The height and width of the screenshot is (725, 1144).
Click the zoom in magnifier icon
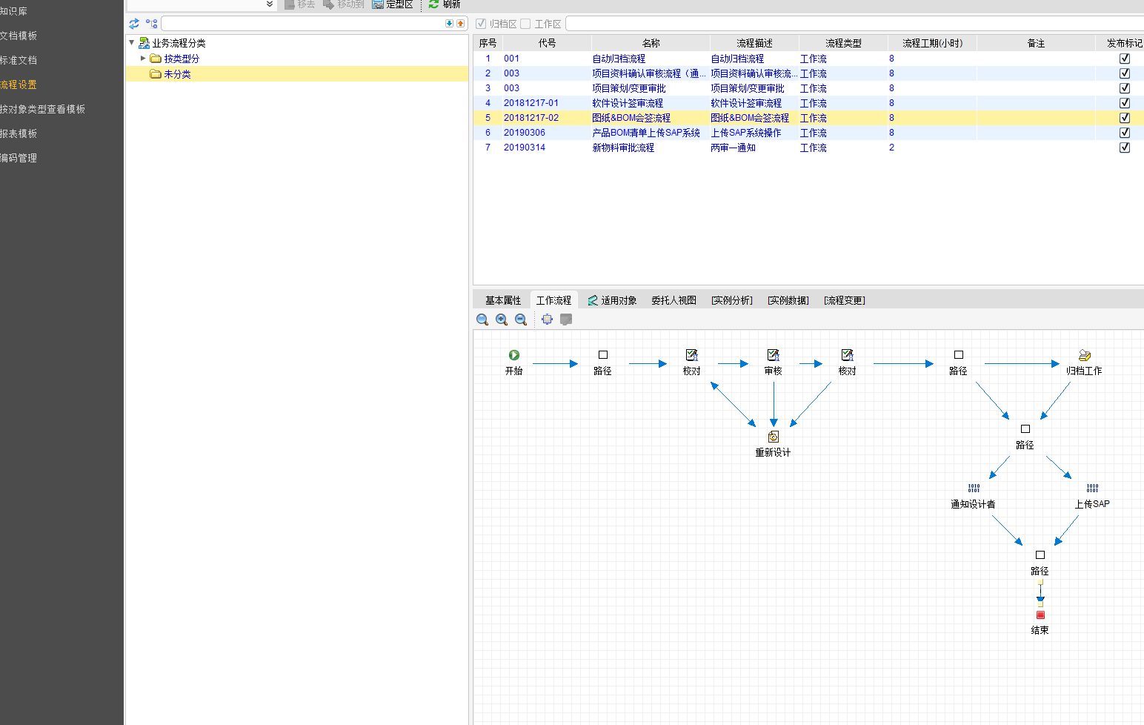[502, 320]
